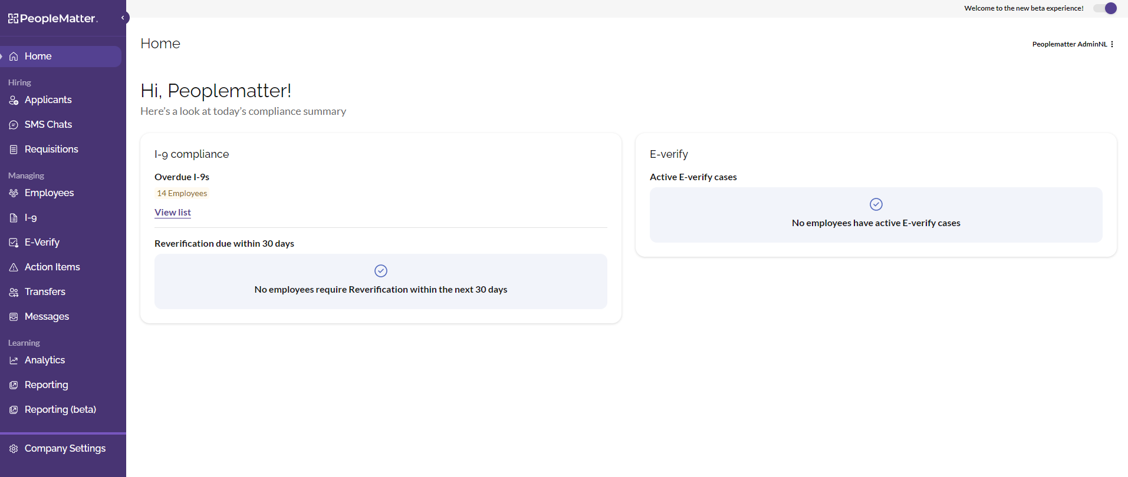Click the 14 Employees badge
The height and width of the screenshot is (477, 1128).
(182, 194)
